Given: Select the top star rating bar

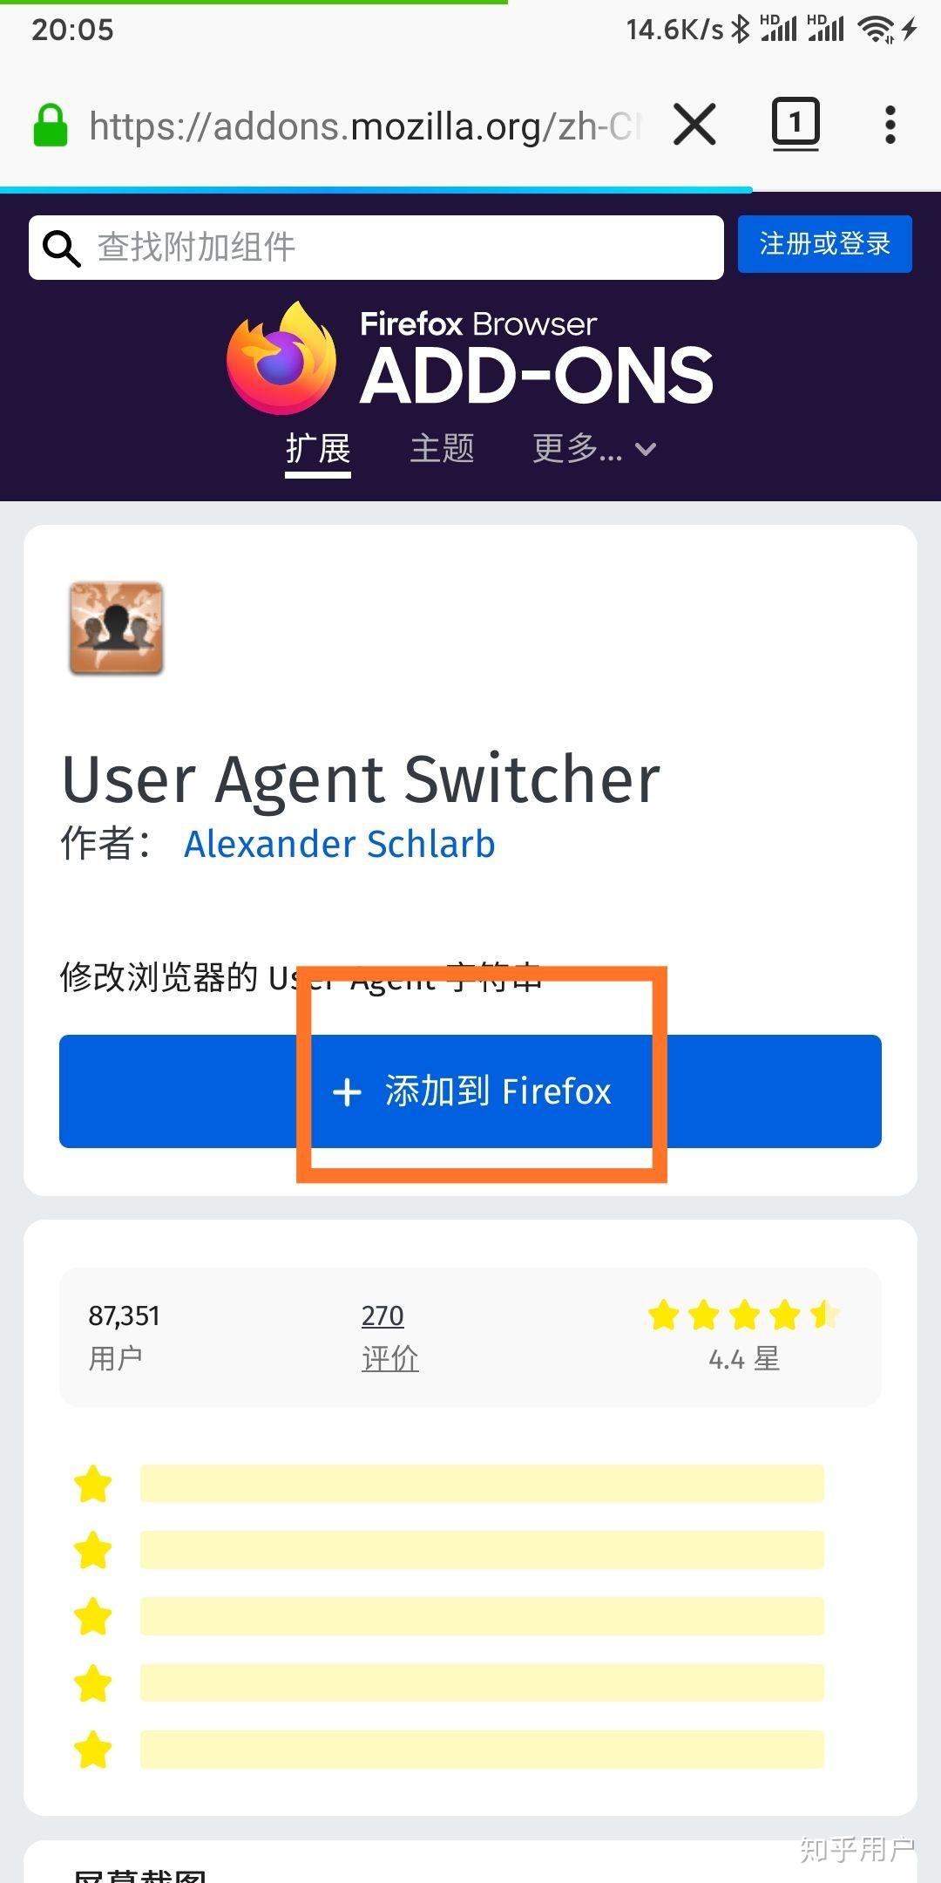Looking at the screenshot, I should (482, 1484).
